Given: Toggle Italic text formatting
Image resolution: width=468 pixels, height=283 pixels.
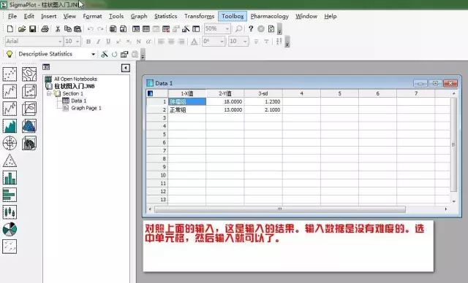Looking at the screenshot, I should pyautogui.click(x=98, y=42).
